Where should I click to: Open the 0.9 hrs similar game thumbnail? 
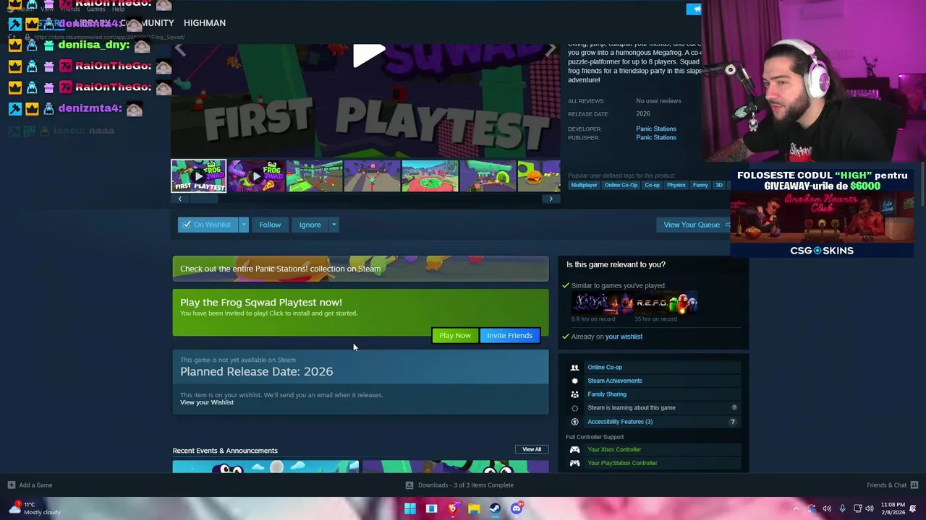603,303
